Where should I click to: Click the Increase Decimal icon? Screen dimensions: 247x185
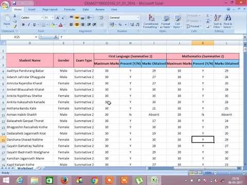coord(132,25)
